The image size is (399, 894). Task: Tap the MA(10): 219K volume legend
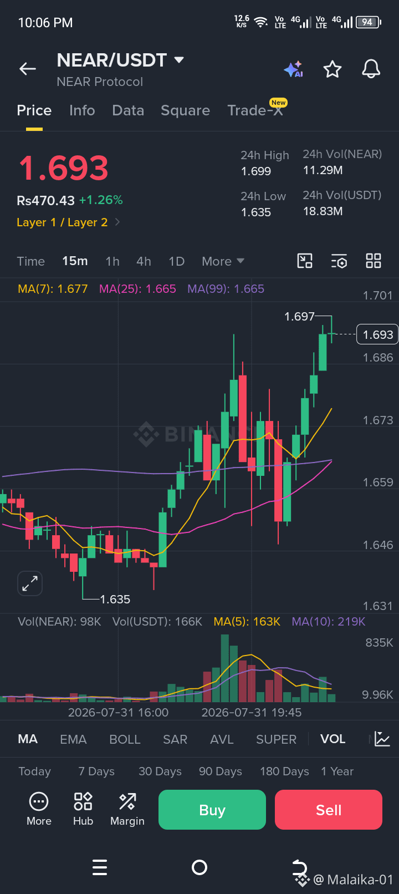click(329, 622)
